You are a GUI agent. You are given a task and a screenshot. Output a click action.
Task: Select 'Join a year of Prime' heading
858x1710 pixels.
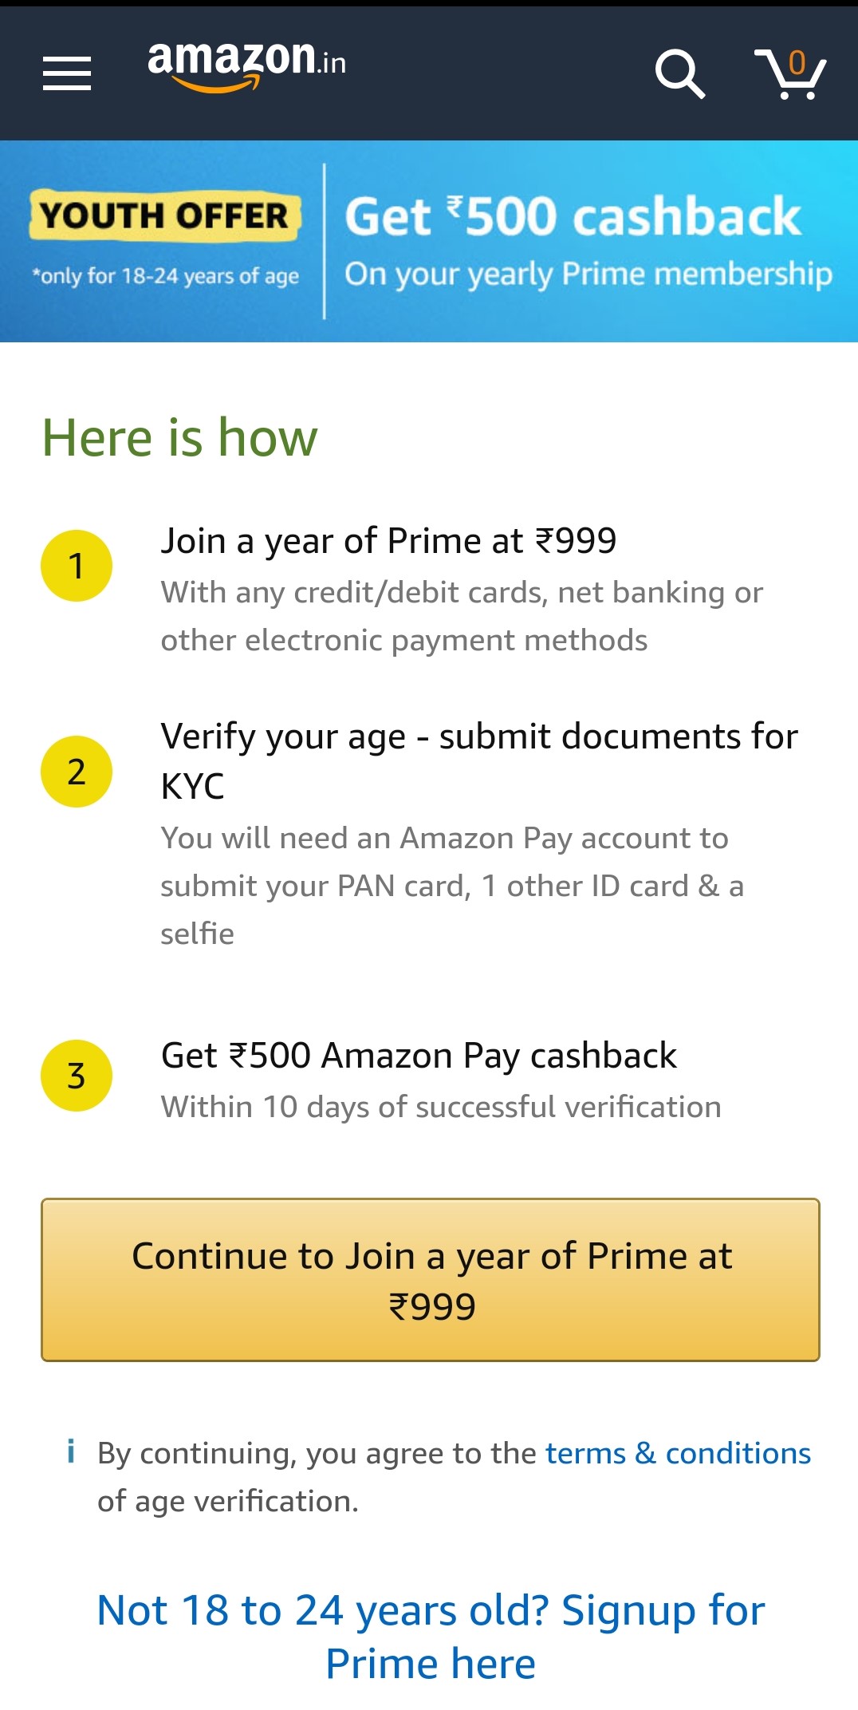[389, 541]
